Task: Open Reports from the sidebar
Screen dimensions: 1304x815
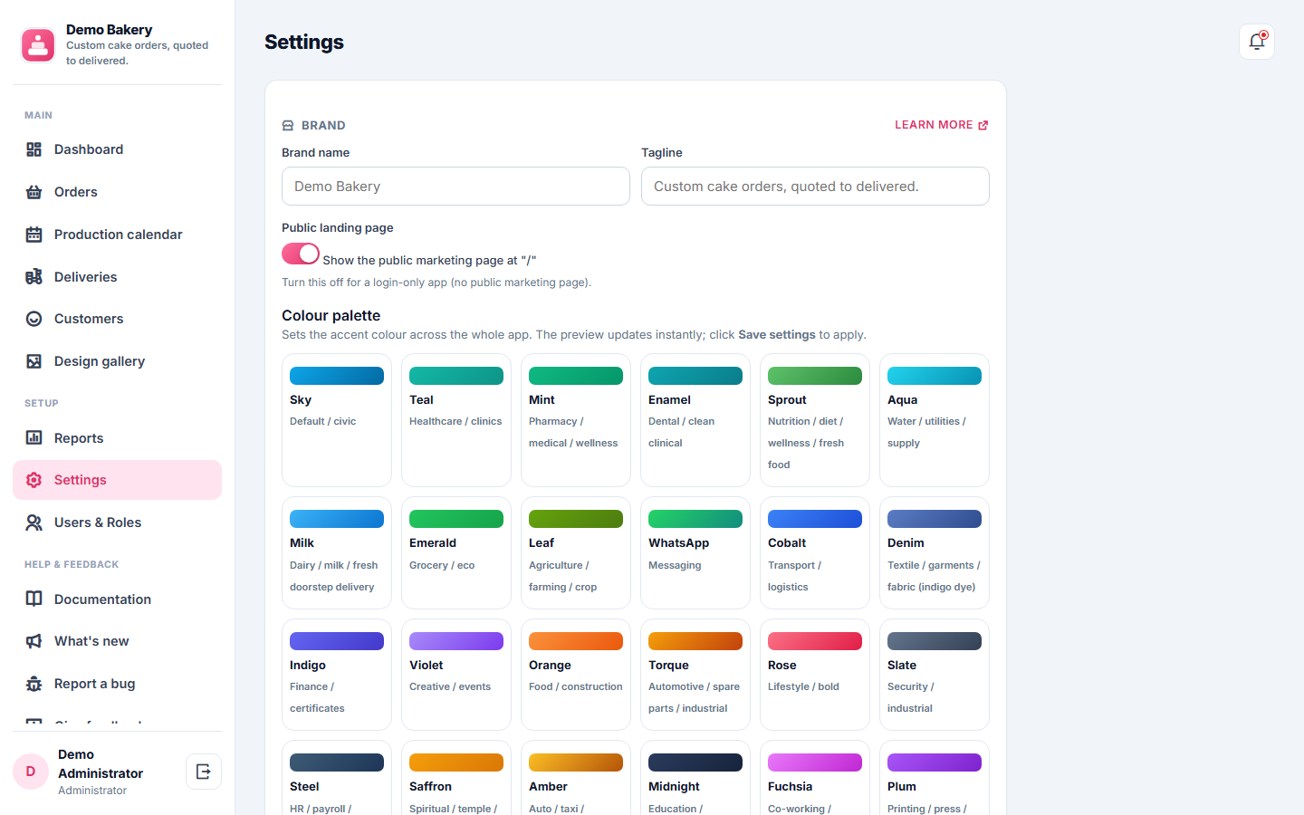Action: 117,438
